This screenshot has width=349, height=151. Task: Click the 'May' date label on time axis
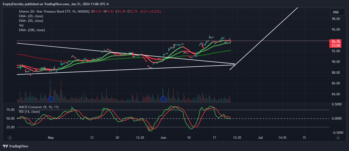[51, 138]
